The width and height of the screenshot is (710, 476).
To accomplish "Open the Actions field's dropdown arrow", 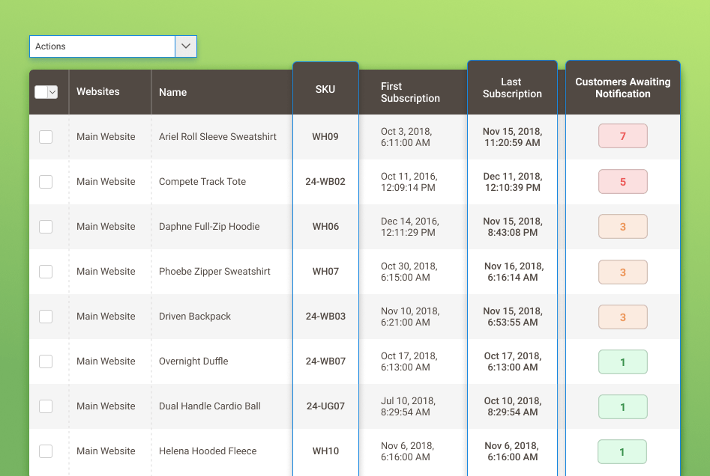I will pyautogui.click(x=185, y=46).
